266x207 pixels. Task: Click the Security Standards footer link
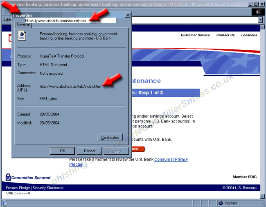48,188
